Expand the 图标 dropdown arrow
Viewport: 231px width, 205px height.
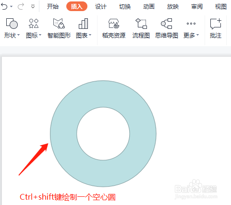40,35
